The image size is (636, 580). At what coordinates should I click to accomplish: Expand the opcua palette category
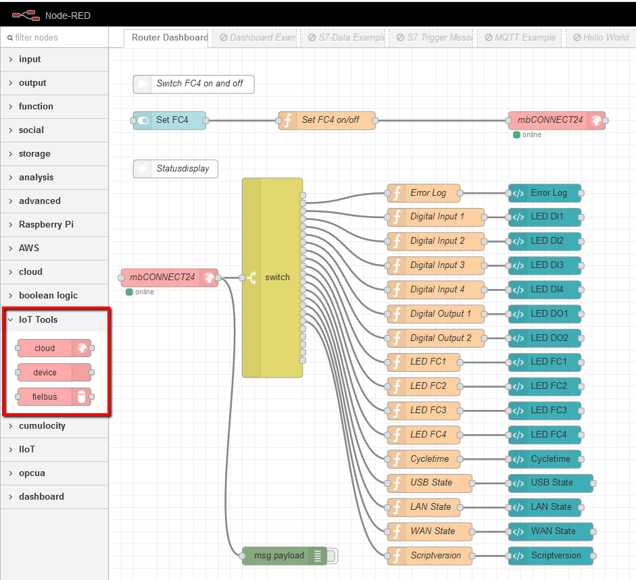click(54, 473)
